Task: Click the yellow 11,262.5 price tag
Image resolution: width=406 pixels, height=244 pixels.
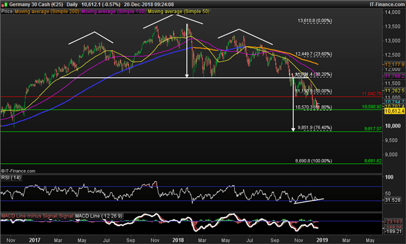Action: [x=394, y=91]
